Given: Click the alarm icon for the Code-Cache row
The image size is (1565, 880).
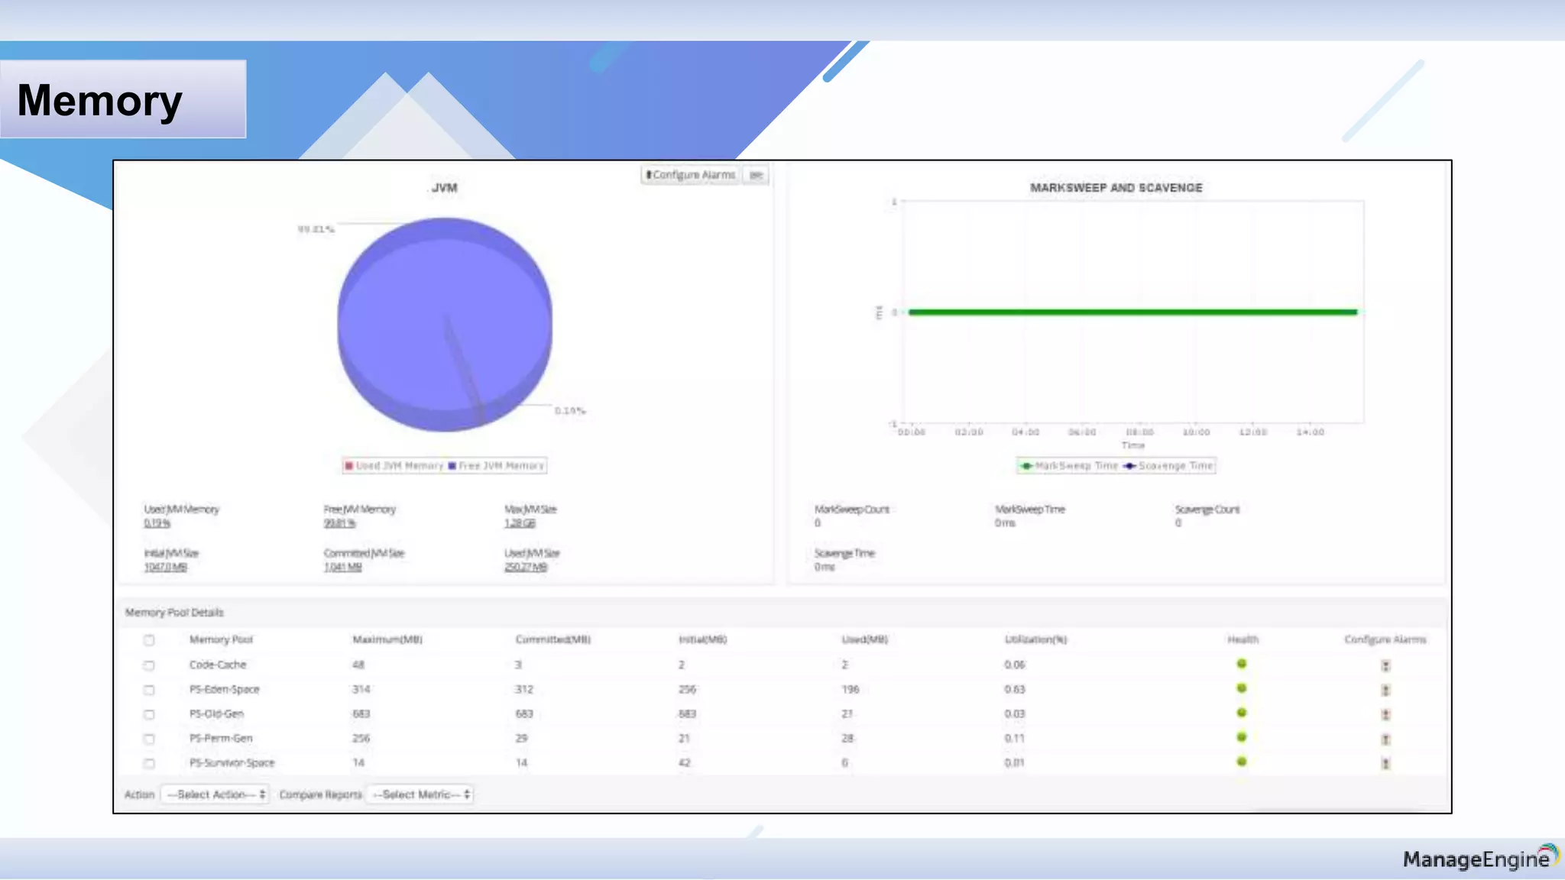Looking at the screenshot, I should (1385, 666).
